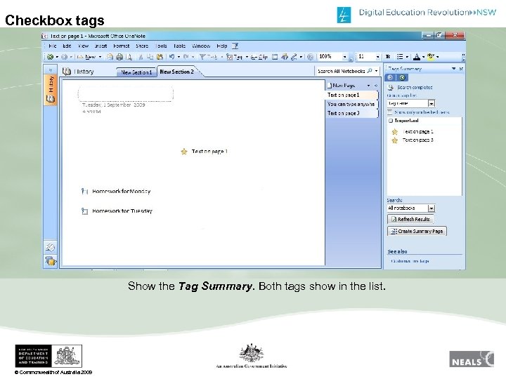Screen dimensions: 506x379
Task: Open the Tags Summary pane menu arrow
Action: click(x=454, y=69)
